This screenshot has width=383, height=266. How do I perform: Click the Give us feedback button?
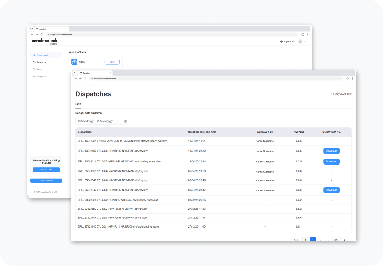(46, 181)
